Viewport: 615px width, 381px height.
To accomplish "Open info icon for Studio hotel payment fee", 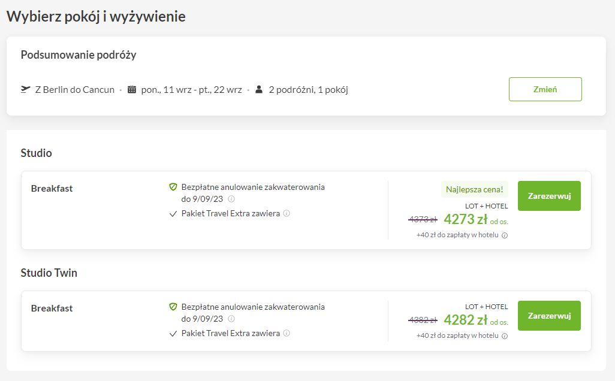I will pos(505,235).
